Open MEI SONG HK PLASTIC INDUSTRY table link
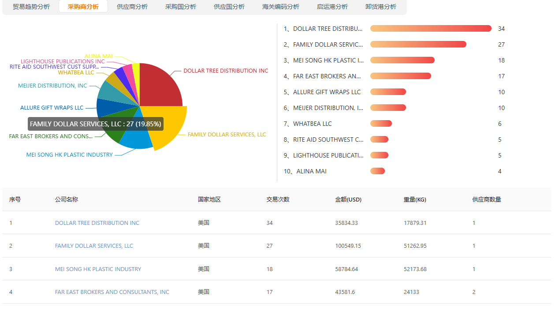Screen dimensions: 555x312 pyautogui.click(x=98, y=269)
